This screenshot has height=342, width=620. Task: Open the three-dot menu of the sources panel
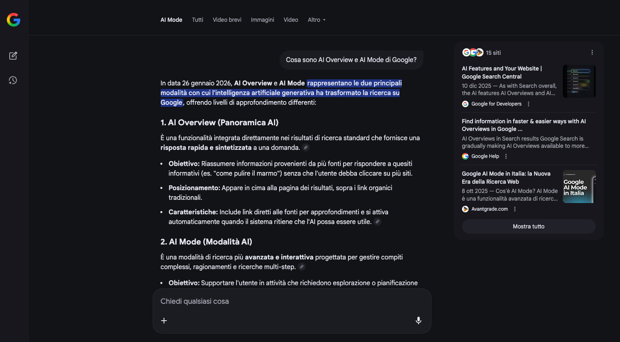click(592, 52)
